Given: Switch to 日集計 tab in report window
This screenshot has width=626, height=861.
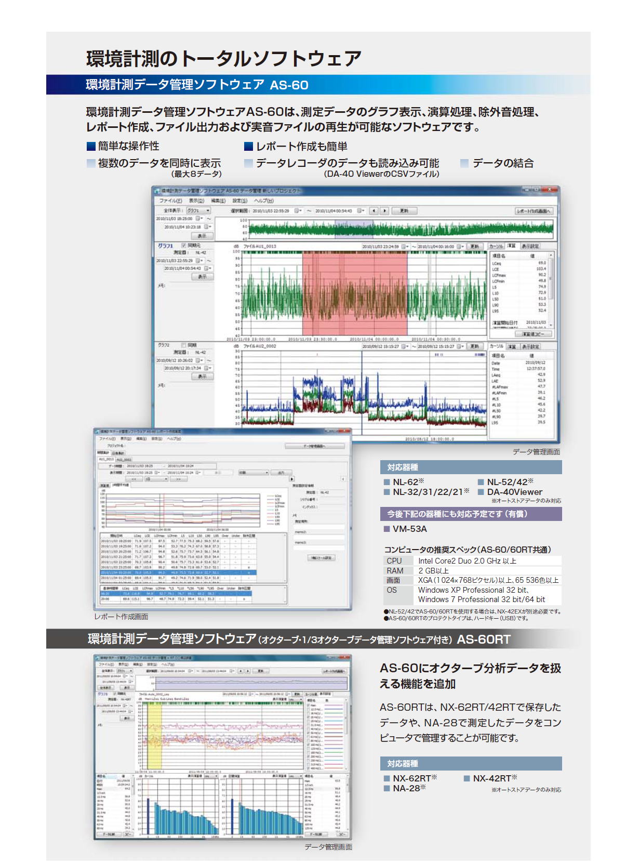Looking at the screenshot, I should pos(117,453).
